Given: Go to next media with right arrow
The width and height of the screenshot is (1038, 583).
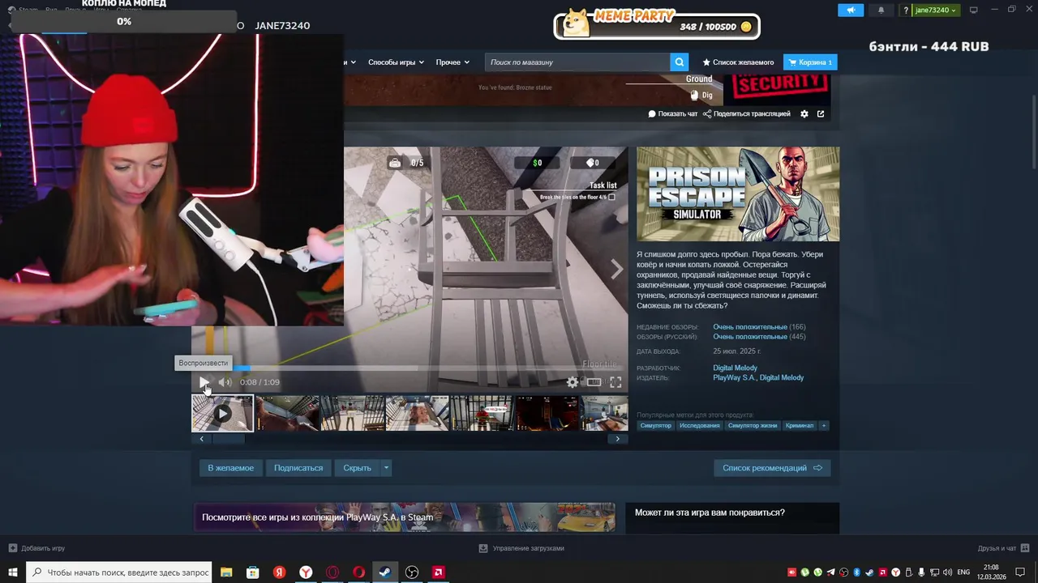Looking at the screenshot, I should pyautogui.click(x=617, y=270).
